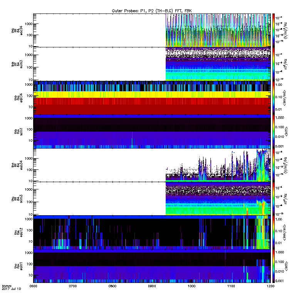The image size is (289, 308).
Task: Select the thb fbk edc34 panel label
Action: point(18,98)
